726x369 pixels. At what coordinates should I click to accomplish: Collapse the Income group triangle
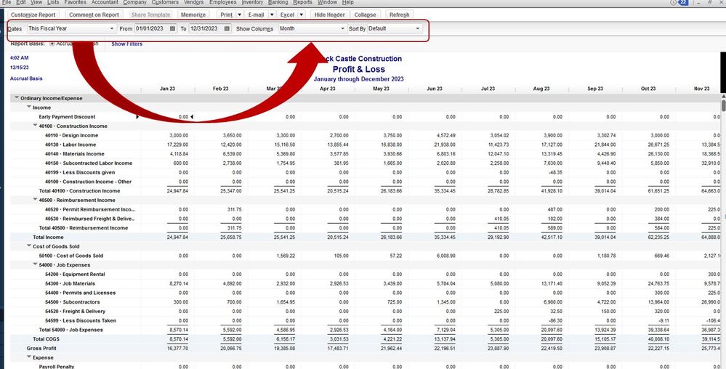pyautogui.click(x=29, y=107)
